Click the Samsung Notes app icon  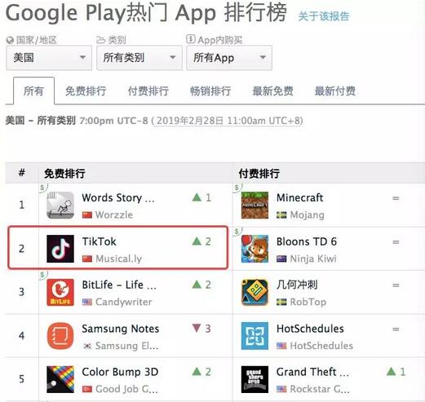60,336
